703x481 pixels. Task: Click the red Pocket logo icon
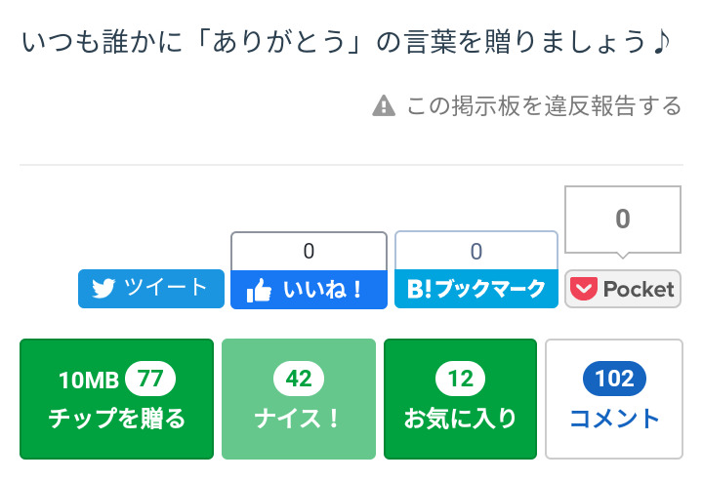pos(584,289)
